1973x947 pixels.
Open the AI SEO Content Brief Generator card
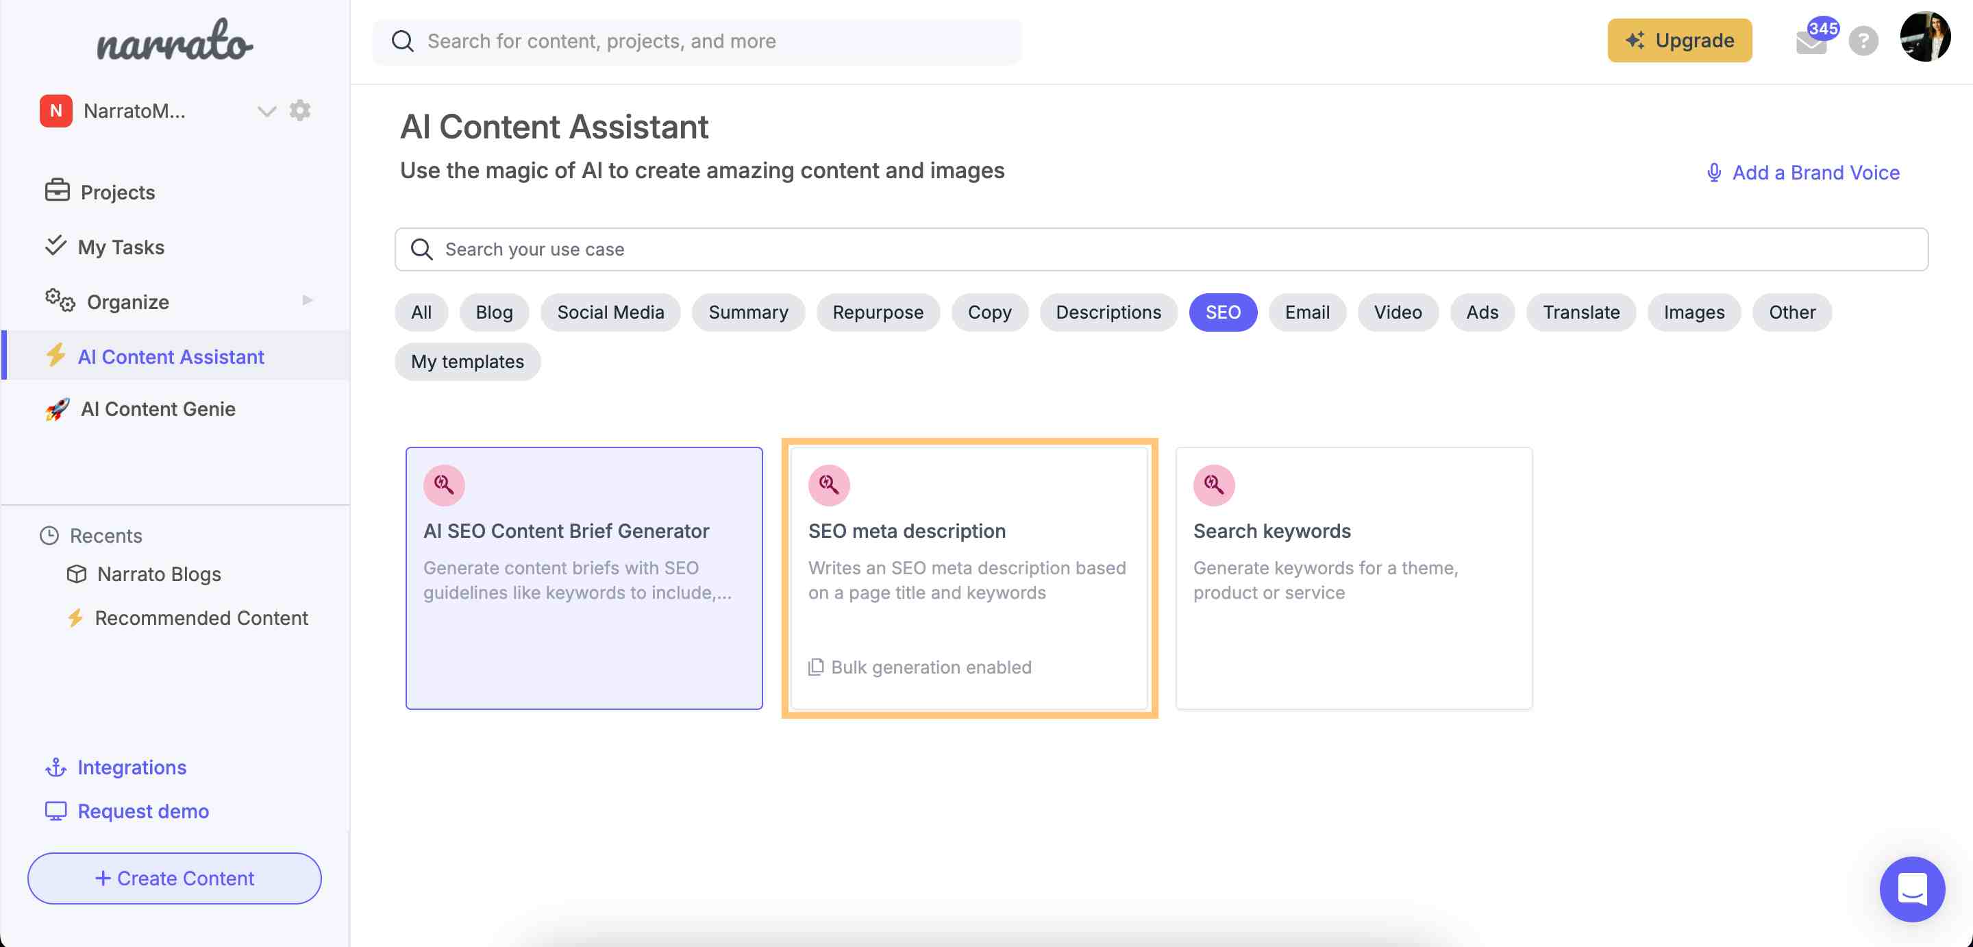click(584, 578)
